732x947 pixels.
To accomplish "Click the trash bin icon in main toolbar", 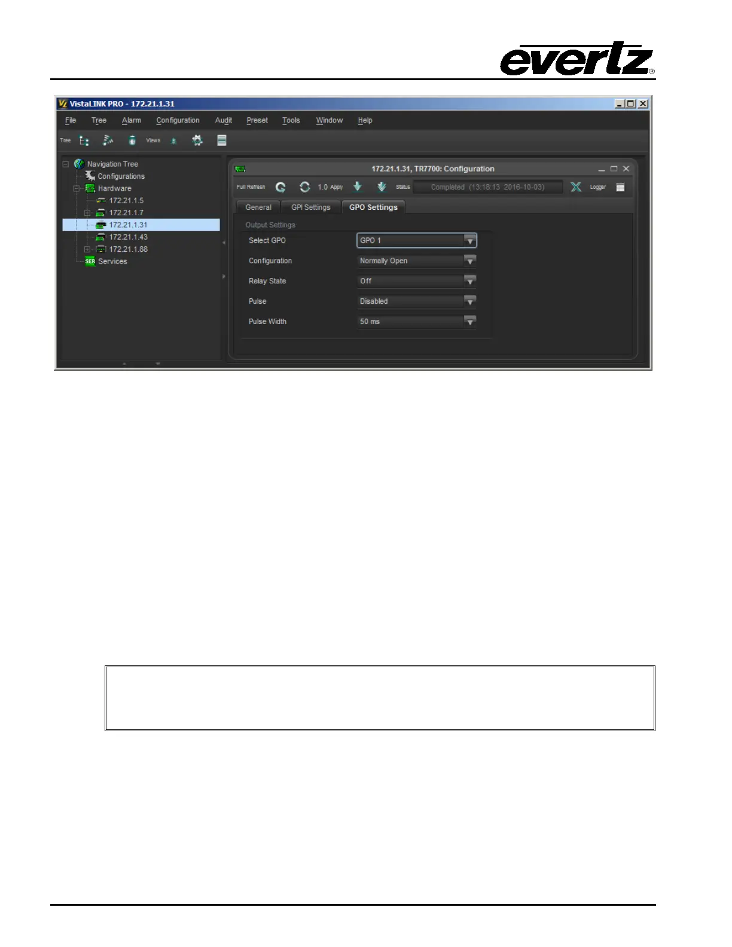I will coord(132,140).
